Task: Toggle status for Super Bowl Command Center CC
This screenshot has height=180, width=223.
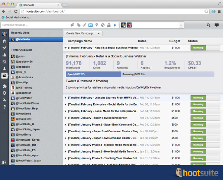Action: (x=205, y=138)
